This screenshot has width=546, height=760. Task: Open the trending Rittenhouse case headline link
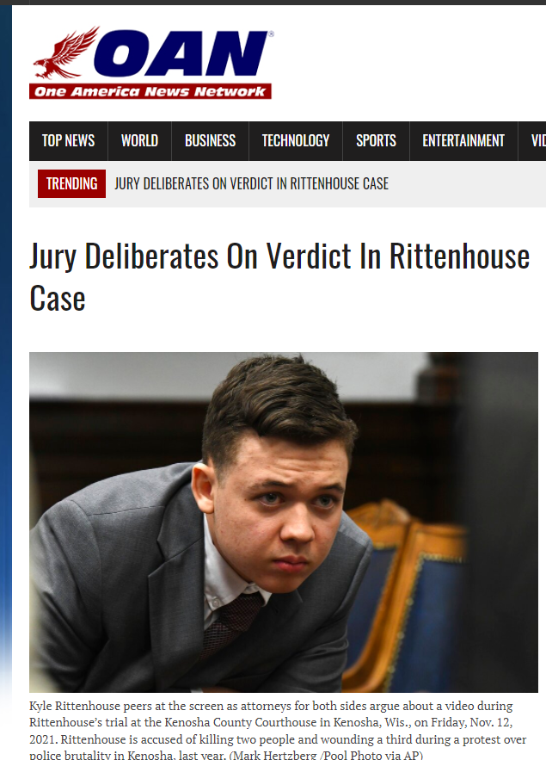pos(251,183)
